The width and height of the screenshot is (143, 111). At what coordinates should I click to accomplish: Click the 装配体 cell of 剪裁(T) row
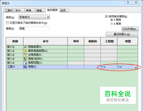(92, 67)
